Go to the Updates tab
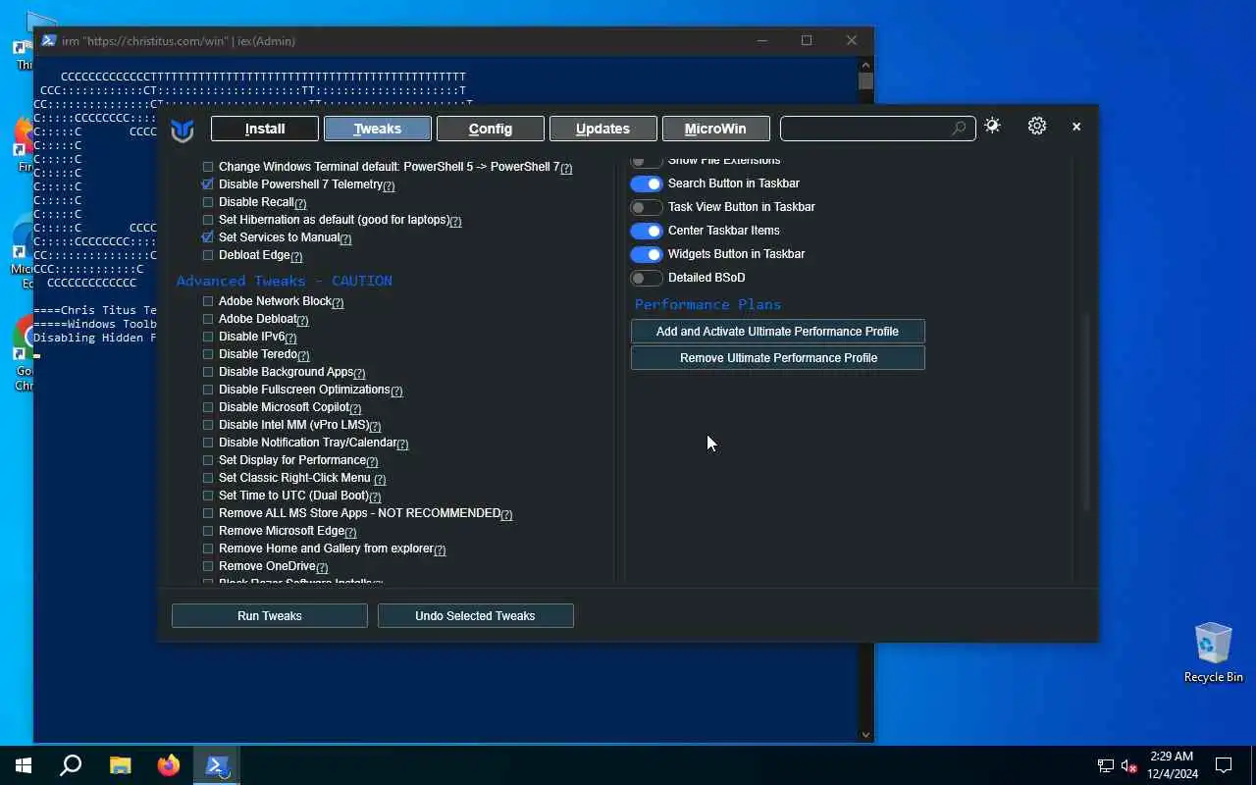This screenshot has height=785, width=1256. (602, 129)
